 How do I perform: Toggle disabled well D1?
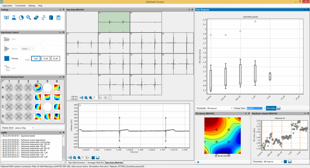(x=9, y=116)
